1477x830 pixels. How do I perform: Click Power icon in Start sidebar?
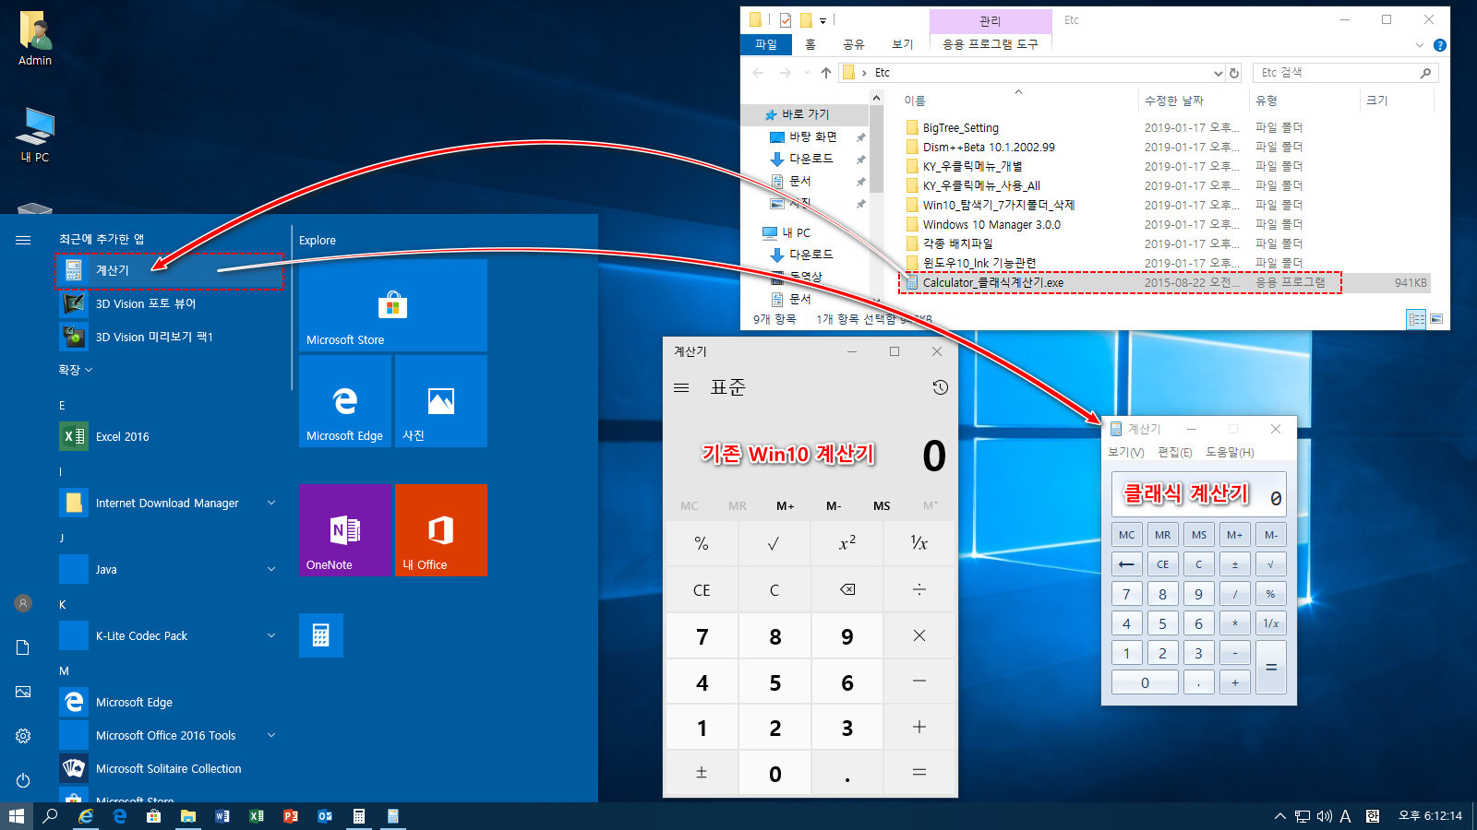click(x=23, y=780)
